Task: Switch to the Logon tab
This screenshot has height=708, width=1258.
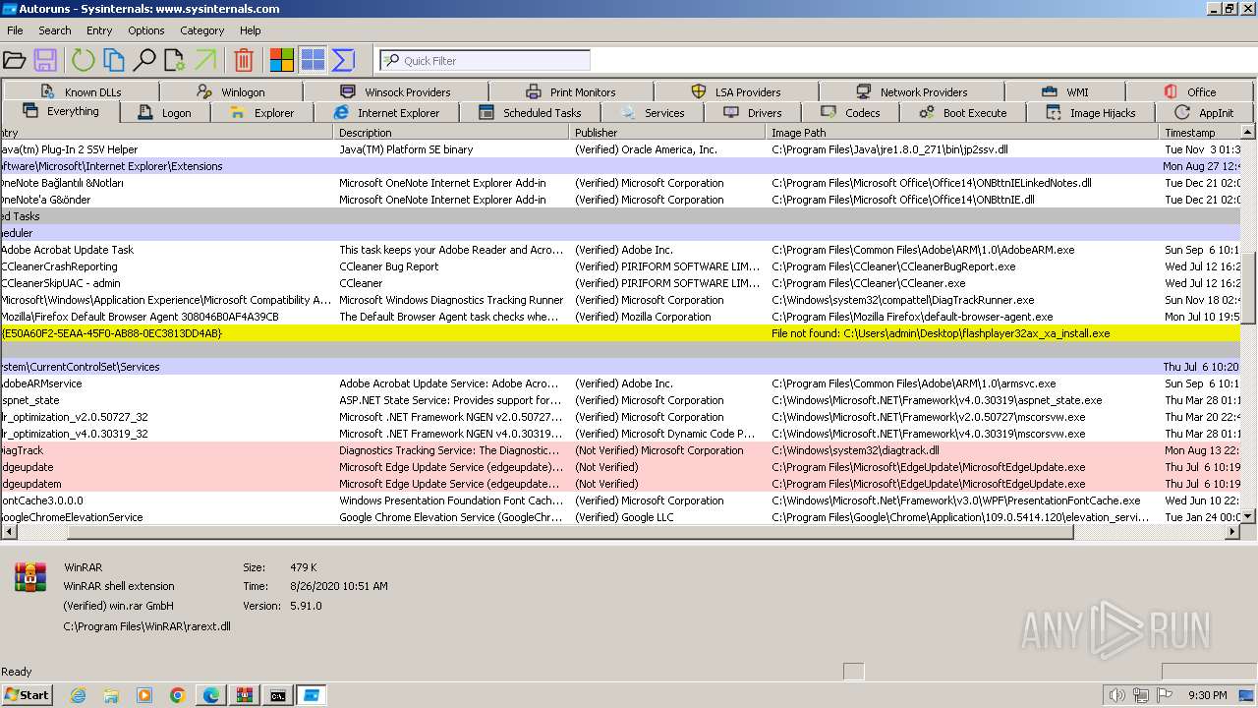Action: (165, 113)
